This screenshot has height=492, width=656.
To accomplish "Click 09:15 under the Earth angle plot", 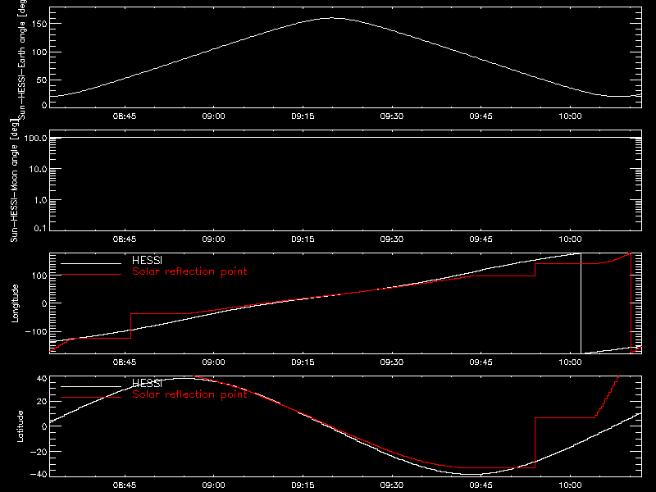I will click(x=303, y=116).
